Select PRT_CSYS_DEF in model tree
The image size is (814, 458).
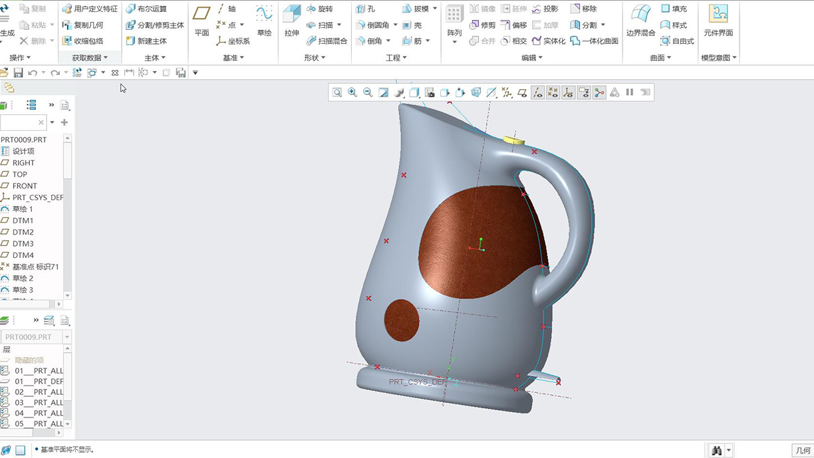(37, 197)
